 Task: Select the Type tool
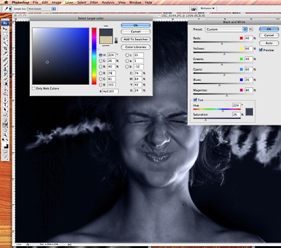(x=5, y=104)
